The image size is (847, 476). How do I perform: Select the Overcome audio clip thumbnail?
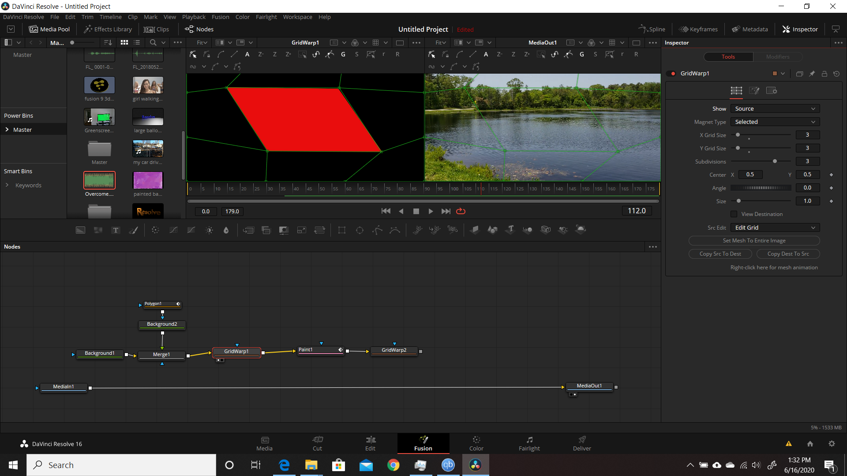pyautogui.click(x=99, y=180)
